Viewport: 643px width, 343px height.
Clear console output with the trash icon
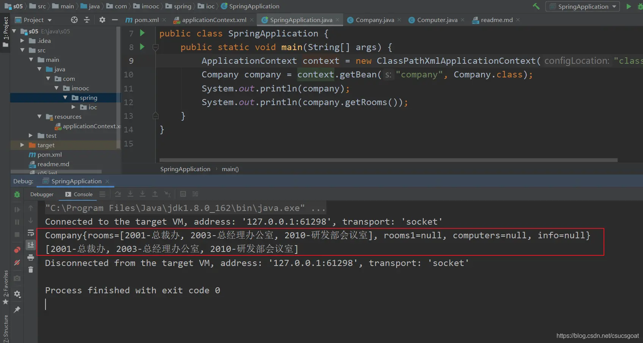click(x=31, y=270)
